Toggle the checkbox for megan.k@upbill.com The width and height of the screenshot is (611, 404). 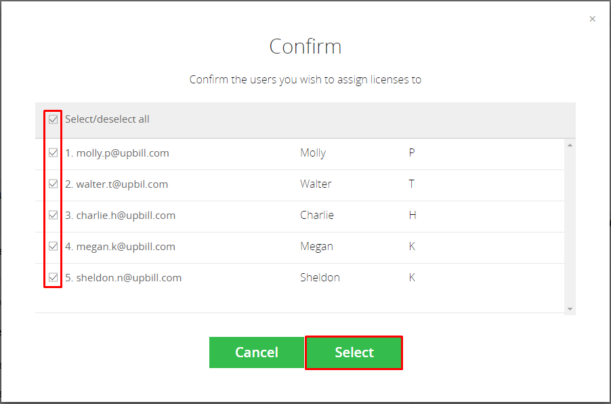tap(54, 247)
